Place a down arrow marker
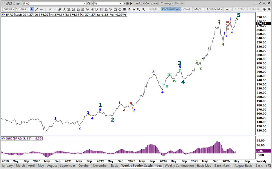272x169 pixels. [134, 9]
